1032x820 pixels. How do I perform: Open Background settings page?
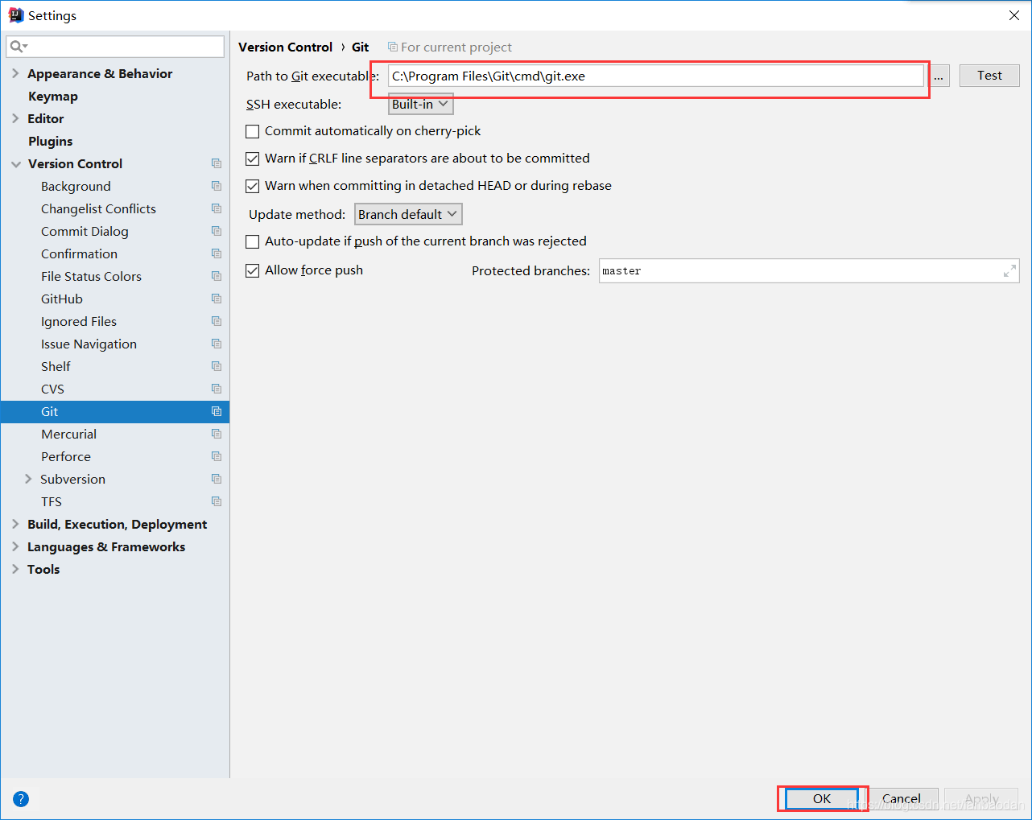pyautogui.click(x=76, y=186)
